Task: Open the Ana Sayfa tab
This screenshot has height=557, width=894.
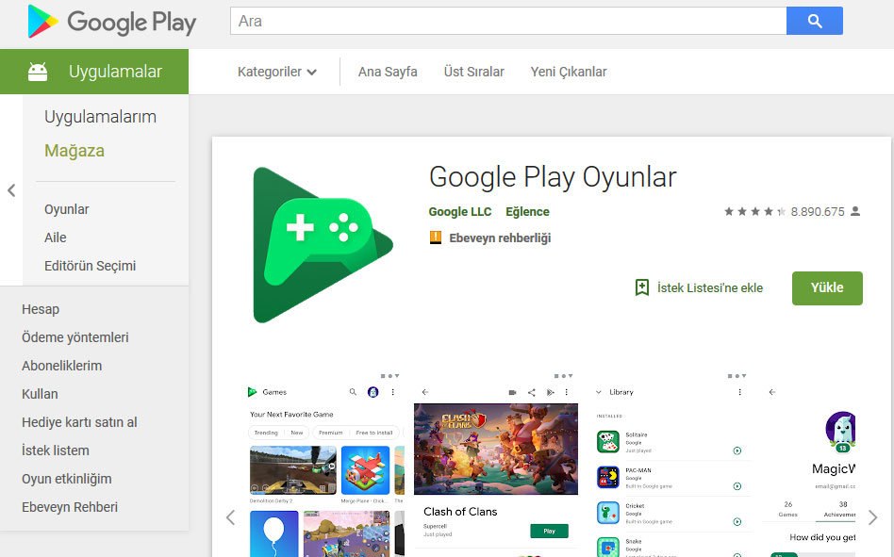Action: pyautogui.click(x=388, y=72)
